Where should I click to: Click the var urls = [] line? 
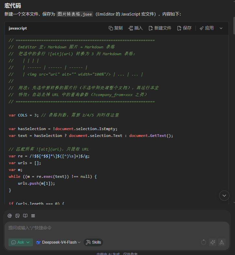click(25, 163)
